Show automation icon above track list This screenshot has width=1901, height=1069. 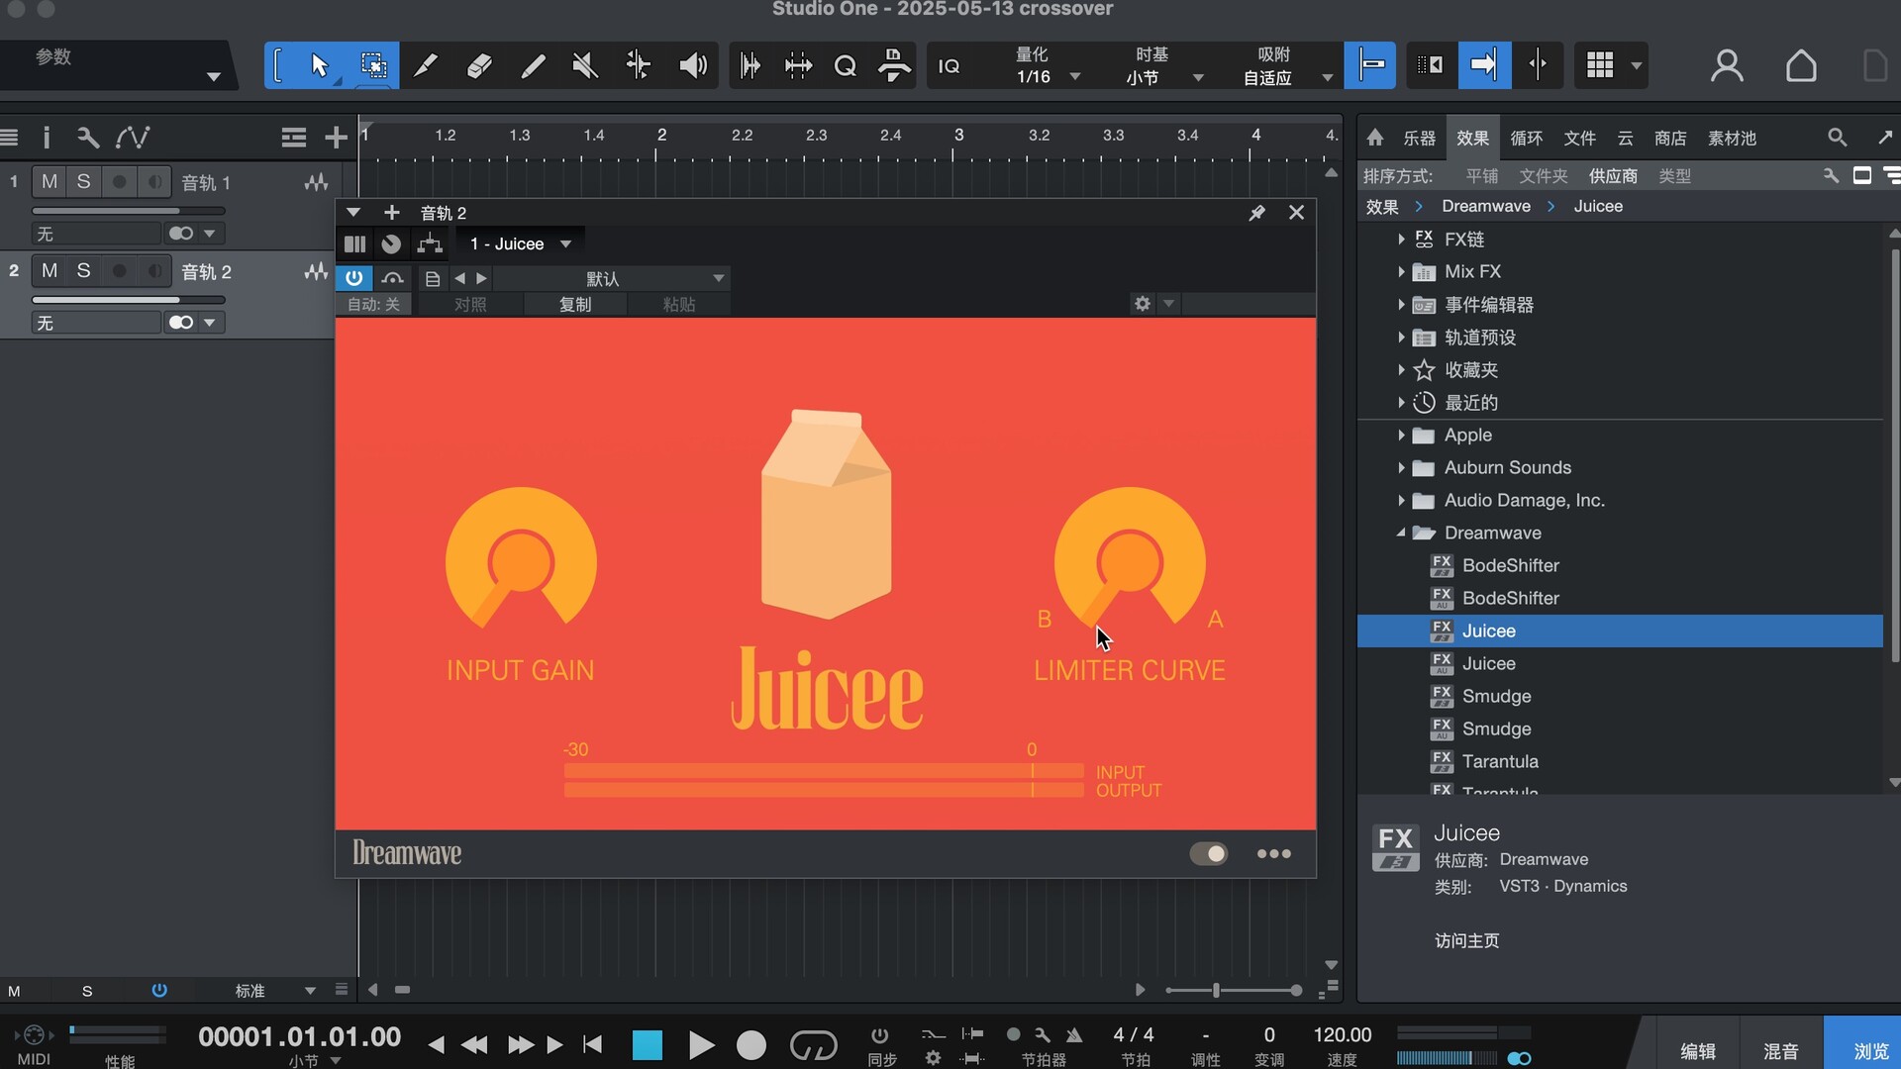133,138
